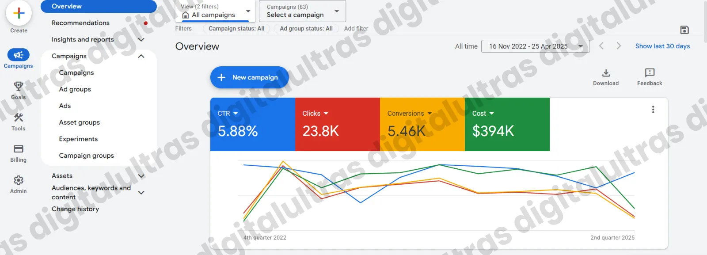The image size is (707, 255).
Task: Click the Feedback icon
Action: (650, 73)
